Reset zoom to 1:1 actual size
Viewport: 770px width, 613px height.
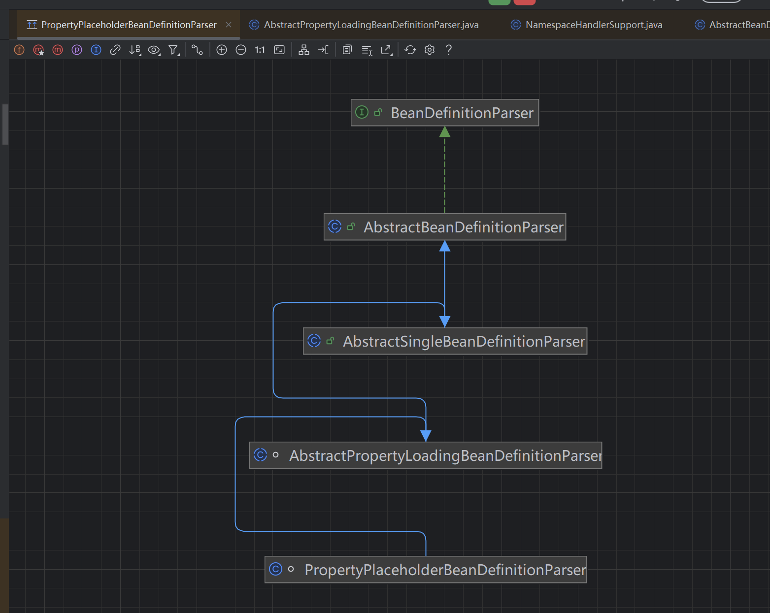[x=260, y=50]
